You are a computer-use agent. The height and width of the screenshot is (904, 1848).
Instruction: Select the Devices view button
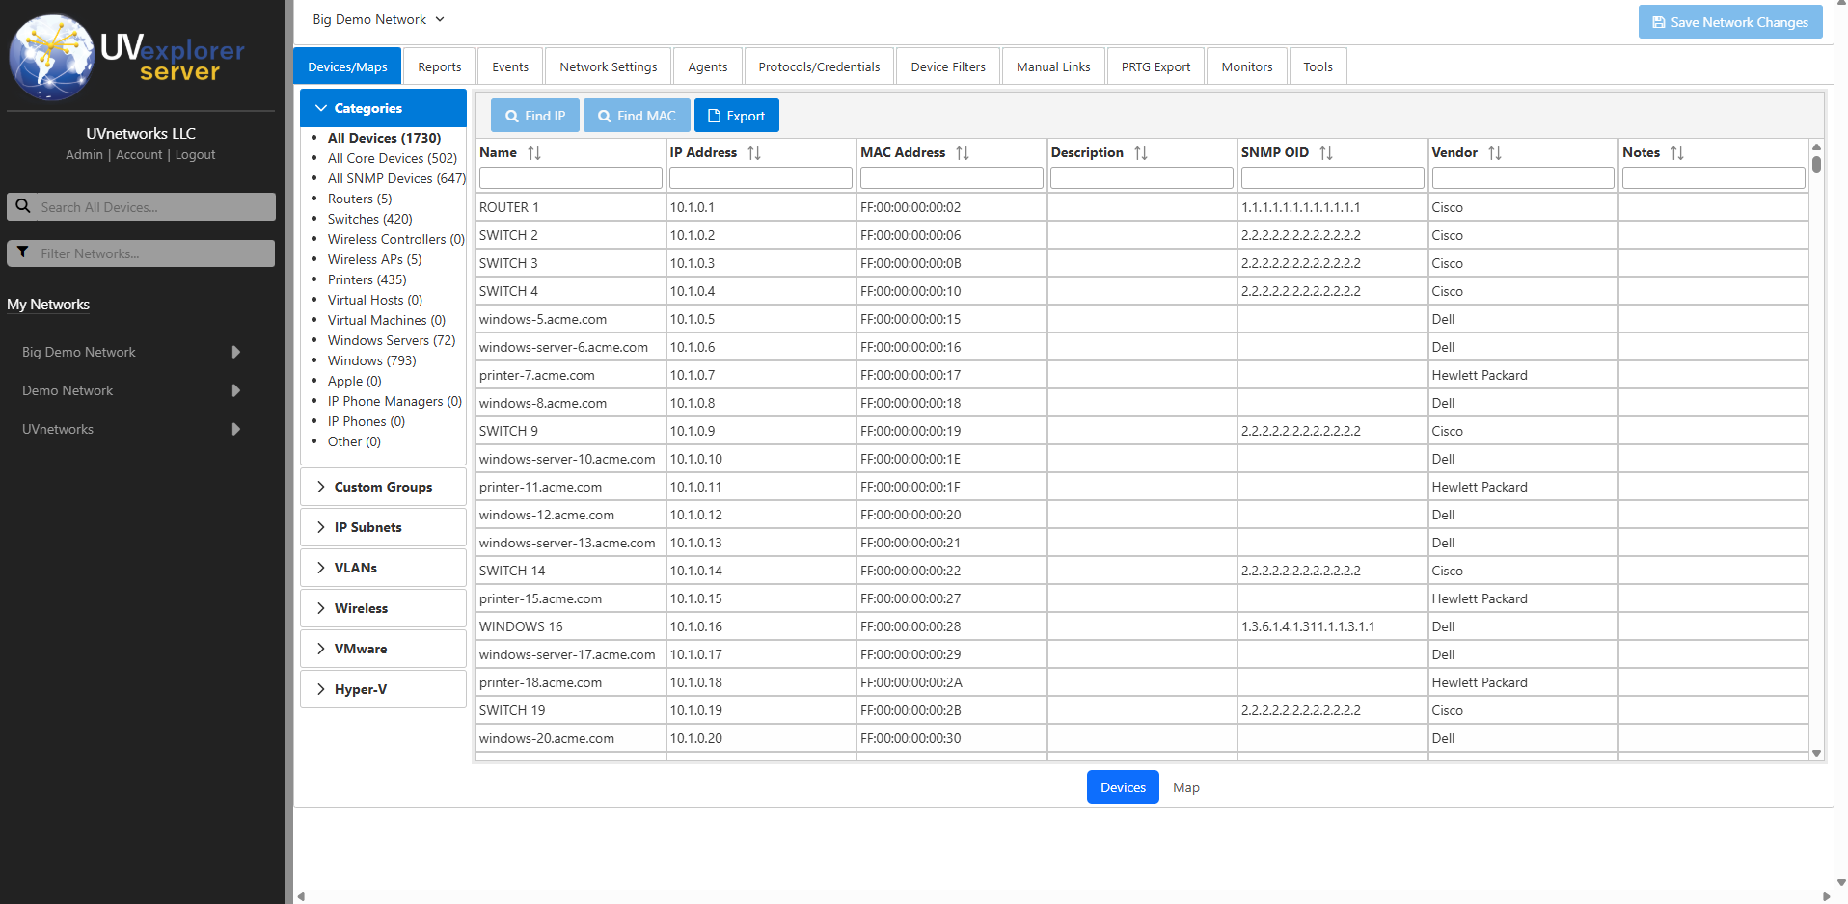tap(1123, 787)
